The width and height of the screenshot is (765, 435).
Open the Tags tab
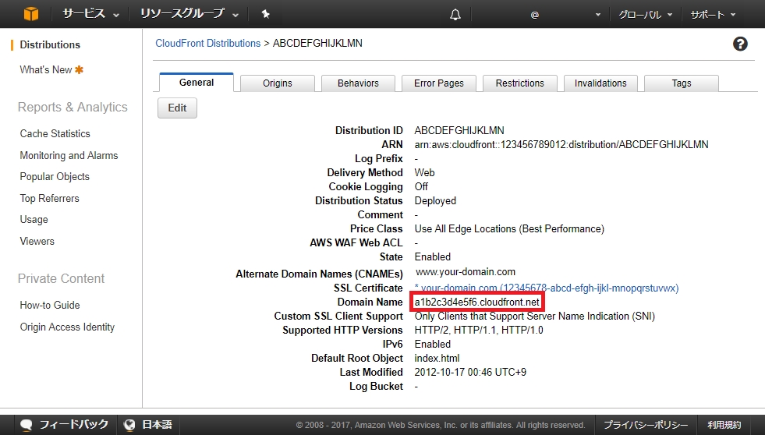[x=681, y=83]
